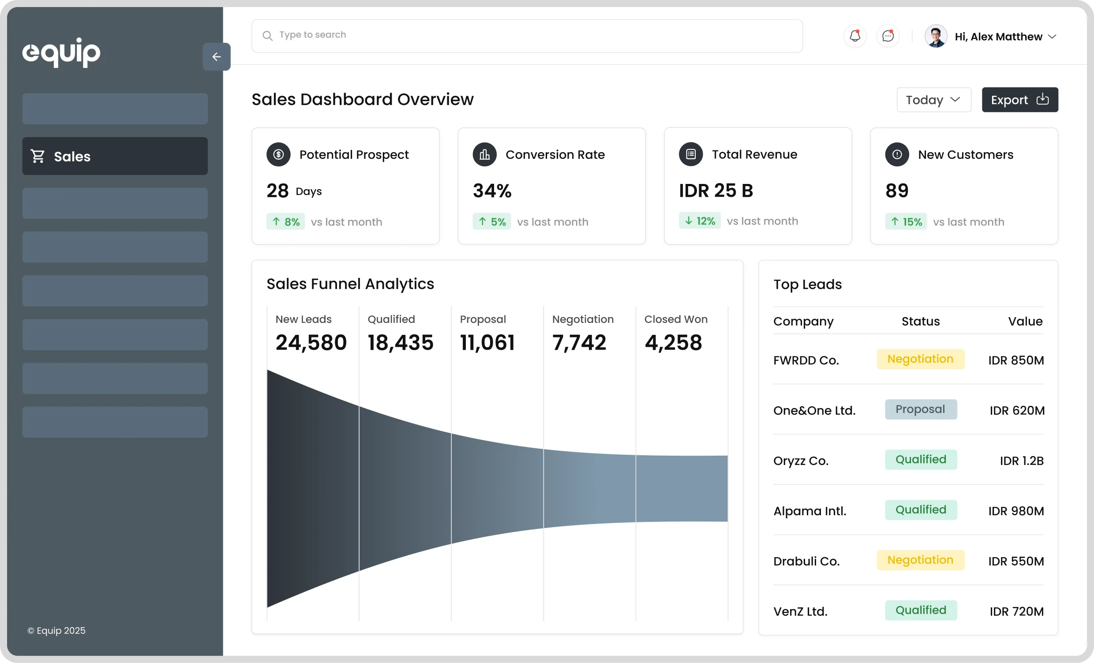The height and width of the screenshot is (663, 1094).
Task: Click the magnifier search icon
Action: (x=267, y=36)
